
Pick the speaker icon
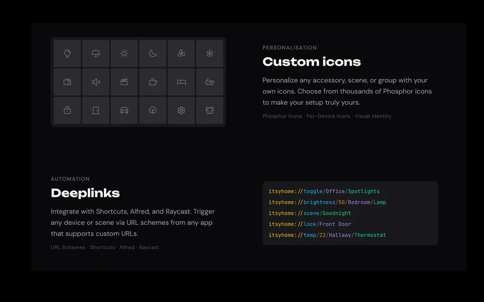(x=96, y=82)
